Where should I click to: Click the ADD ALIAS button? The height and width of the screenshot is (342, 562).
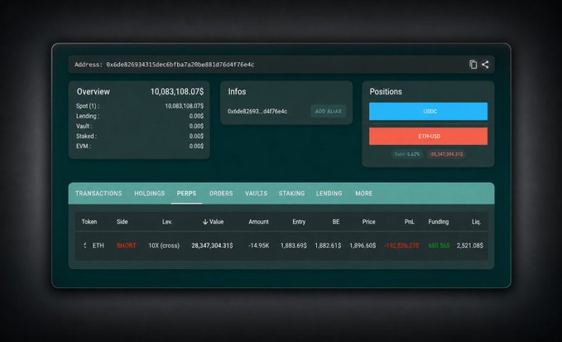tap(328, 111)
